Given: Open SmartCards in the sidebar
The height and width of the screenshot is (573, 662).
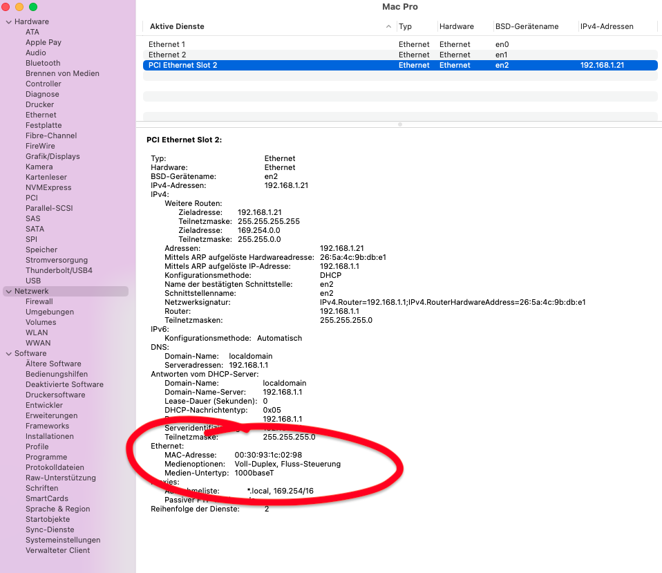Looking at the screenshot, I should pyautogui.click(x=47, y=498).
